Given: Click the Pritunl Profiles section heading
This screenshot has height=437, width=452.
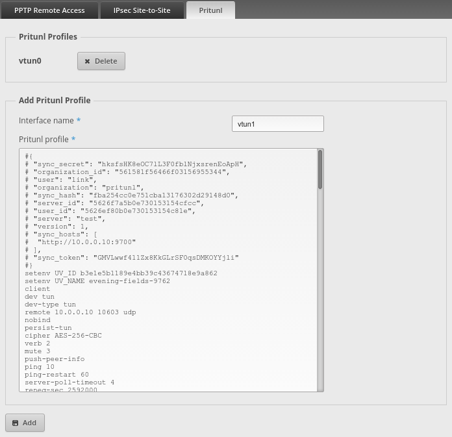Looking at the screenshot, I should tap(48, 36).
